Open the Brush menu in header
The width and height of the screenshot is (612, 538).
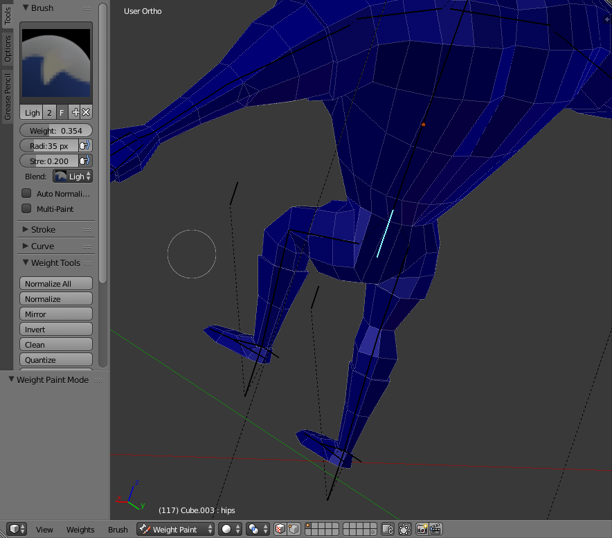(118, 530)
